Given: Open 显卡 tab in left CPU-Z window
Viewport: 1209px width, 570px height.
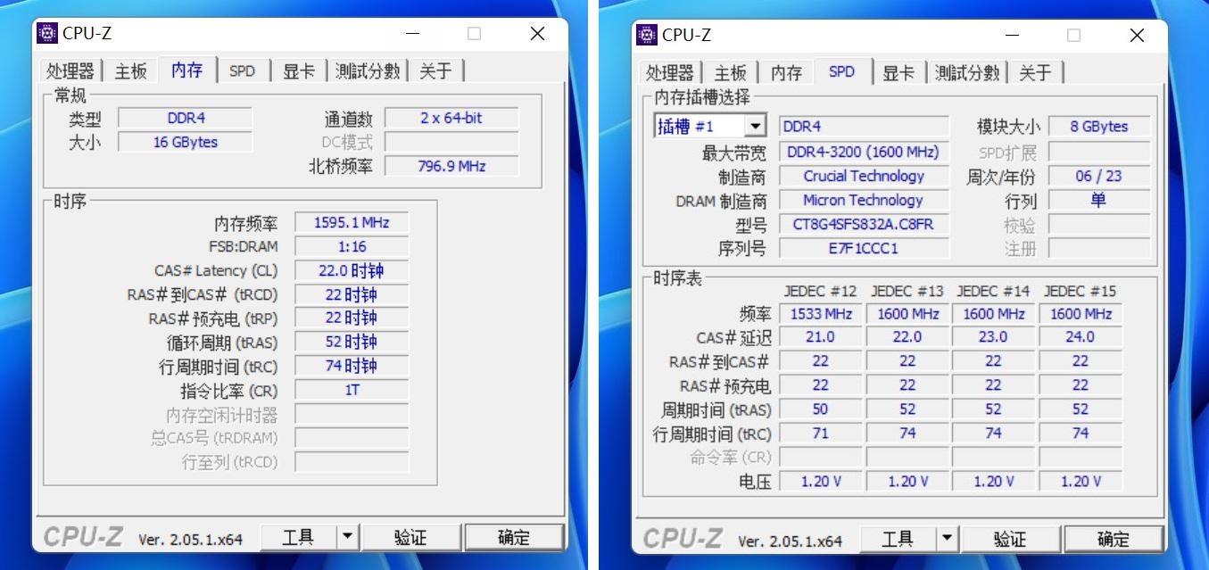Looking at the screenshot, I should click(299, 71).
